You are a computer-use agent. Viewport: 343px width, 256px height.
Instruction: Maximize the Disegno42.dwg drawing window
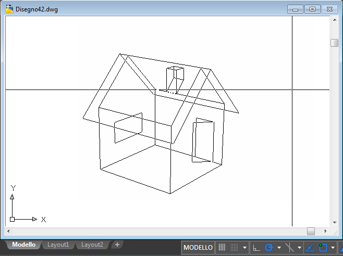[x=312, y=9]
